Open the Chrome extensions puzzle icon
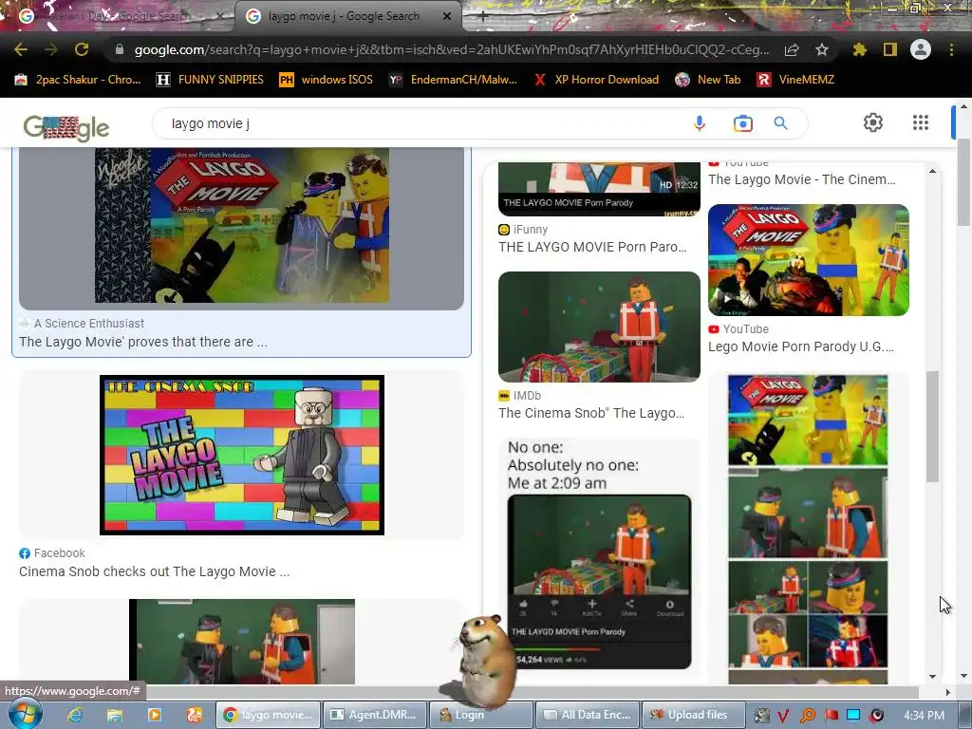The height and width of the screenshot is (729, 972). point(859,49)
